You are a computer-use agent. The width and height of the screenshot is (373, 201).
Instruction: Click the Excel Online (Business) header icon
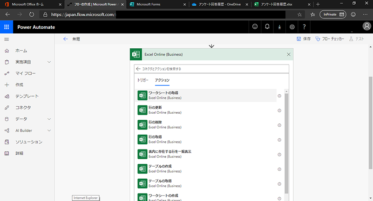(136, 54)
